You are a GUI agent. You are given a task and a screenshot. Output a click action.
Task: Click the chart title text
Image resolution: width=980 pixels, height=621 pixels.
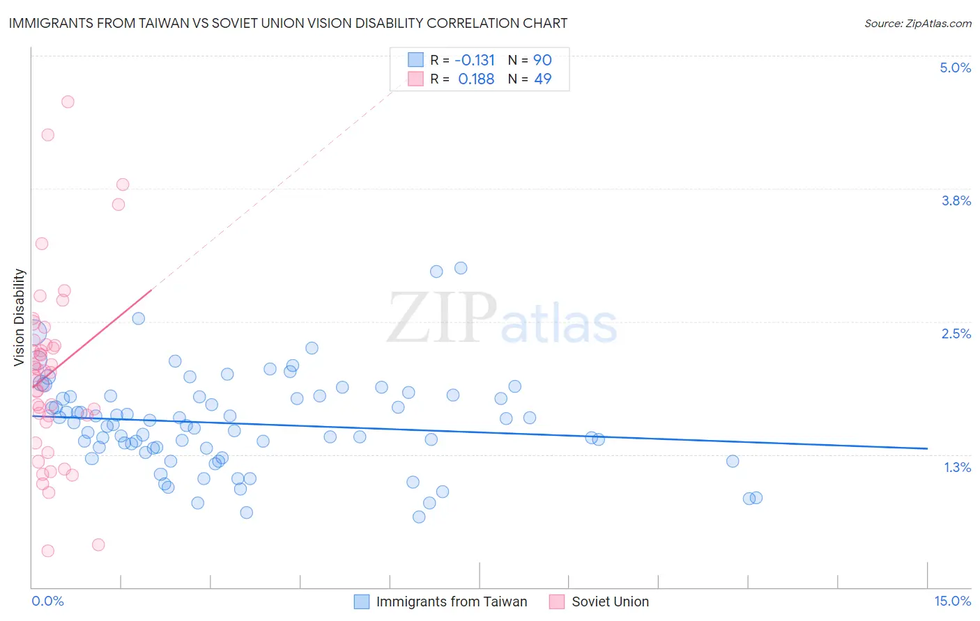pos(288,23)
